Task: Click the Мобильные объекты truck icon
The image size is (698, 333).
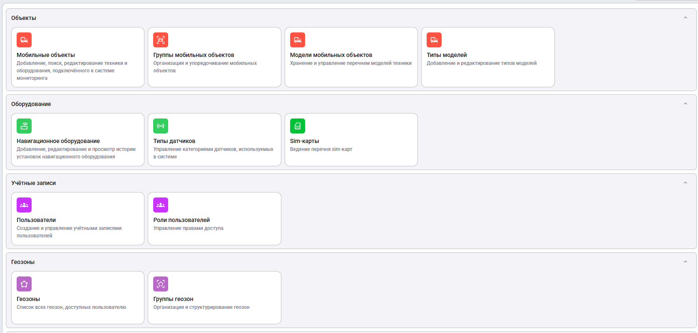Action: pyautogui.click(x=24, y=40)
